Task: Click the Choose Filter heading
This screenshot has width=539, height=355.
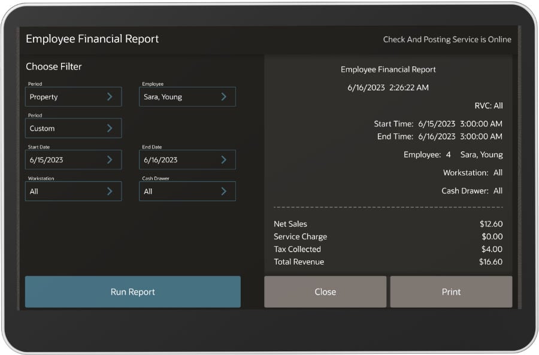Action: pos(54,66)
